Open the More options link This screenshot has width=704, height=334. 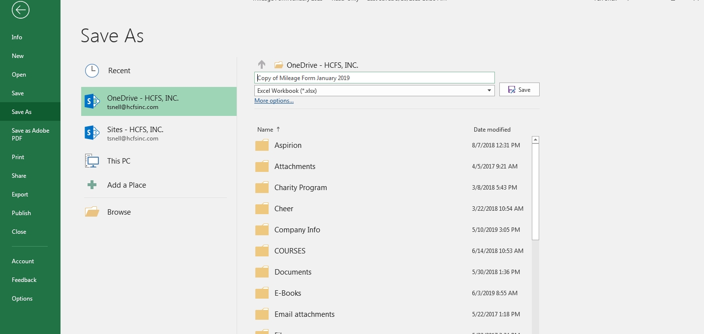(x=274, y=101)
